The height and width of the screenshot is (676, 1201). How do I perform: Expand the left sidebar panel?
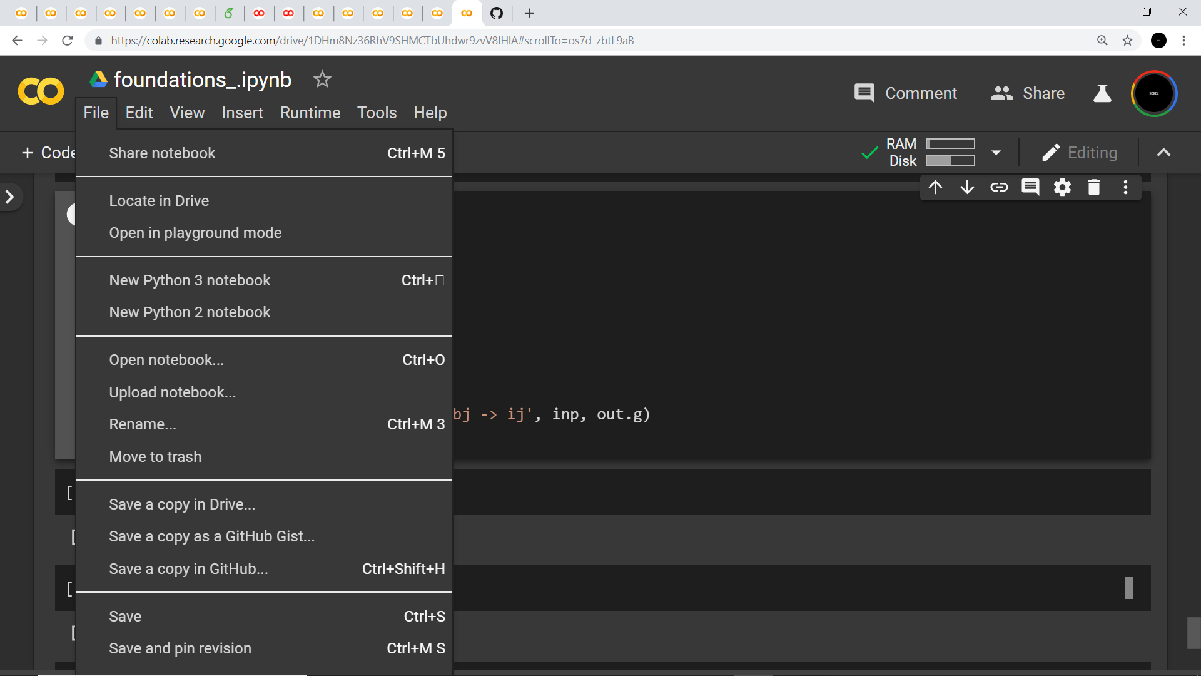(x=10, y=197)
